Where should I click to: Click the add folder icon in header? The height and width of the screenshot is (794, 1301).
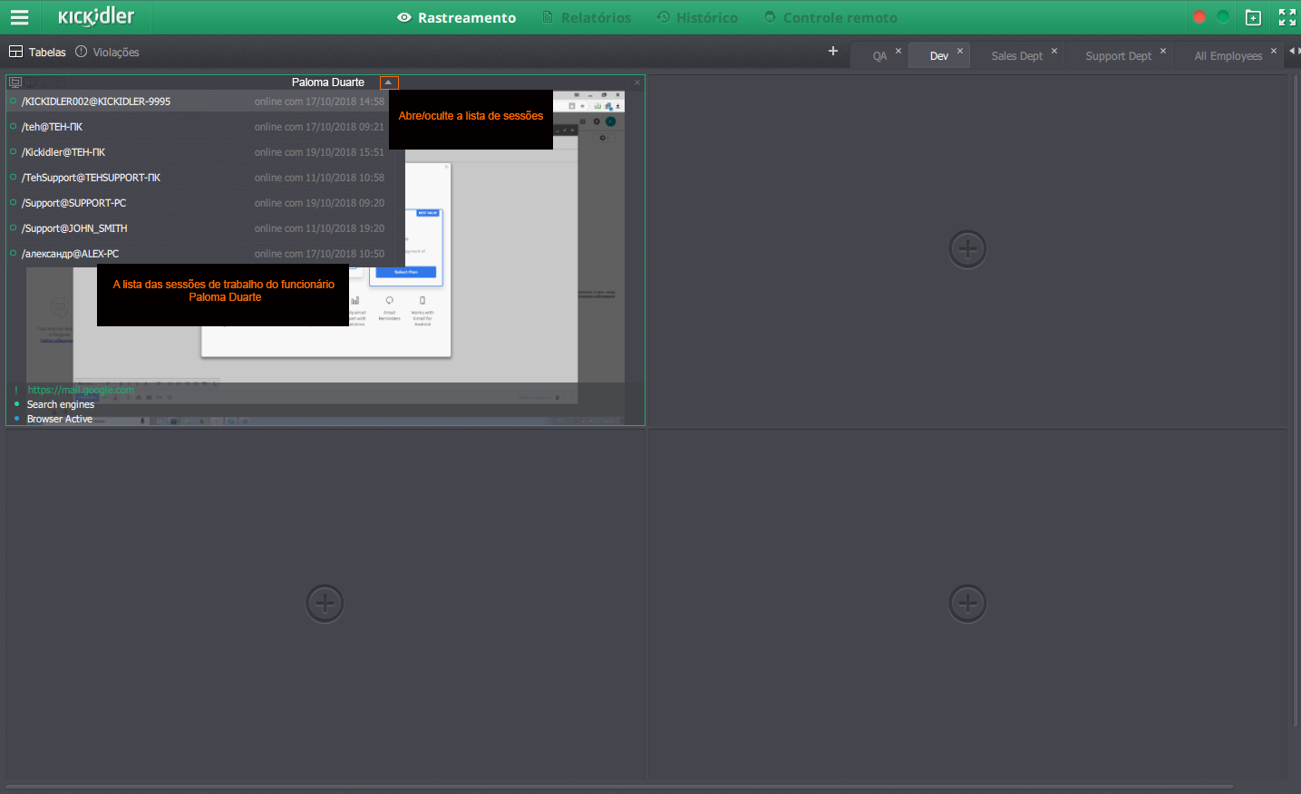(x=1253, y=18)
